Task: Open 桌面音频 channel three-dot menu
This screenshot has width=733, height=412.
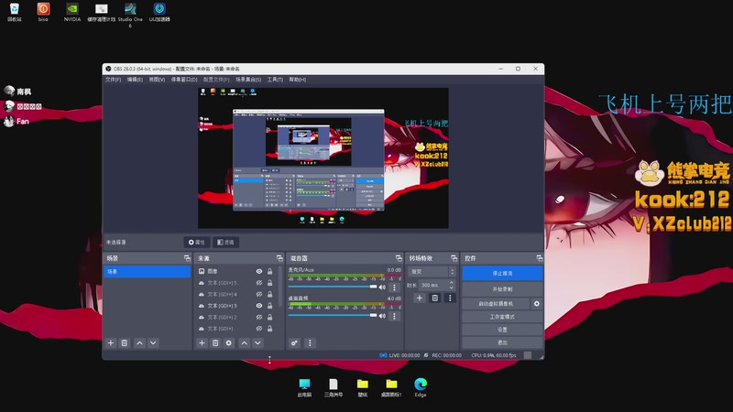Action: pos(394,316)
